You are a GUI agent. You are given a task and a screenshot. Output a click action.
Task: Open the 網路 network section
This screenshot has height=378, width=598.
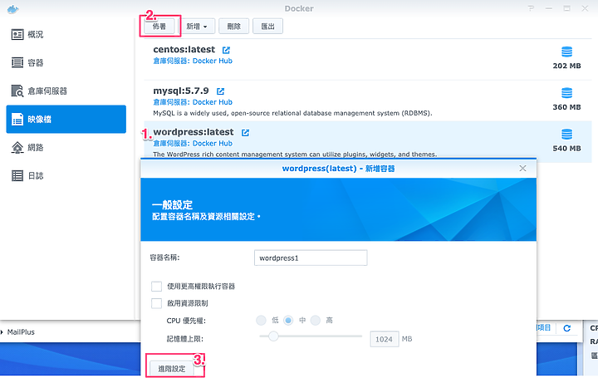point(66,148)
